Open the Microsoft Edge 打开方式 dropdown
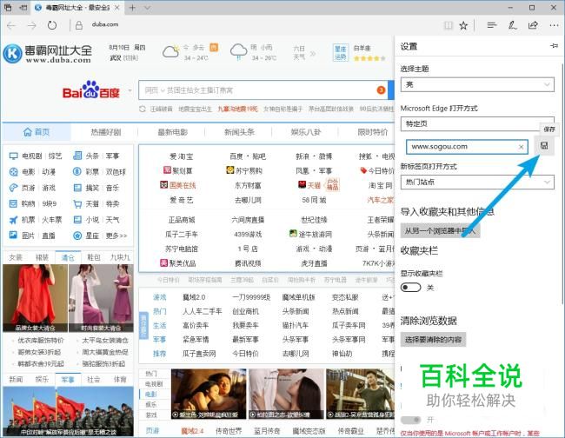565x438 pixels. tap(477, 123)
